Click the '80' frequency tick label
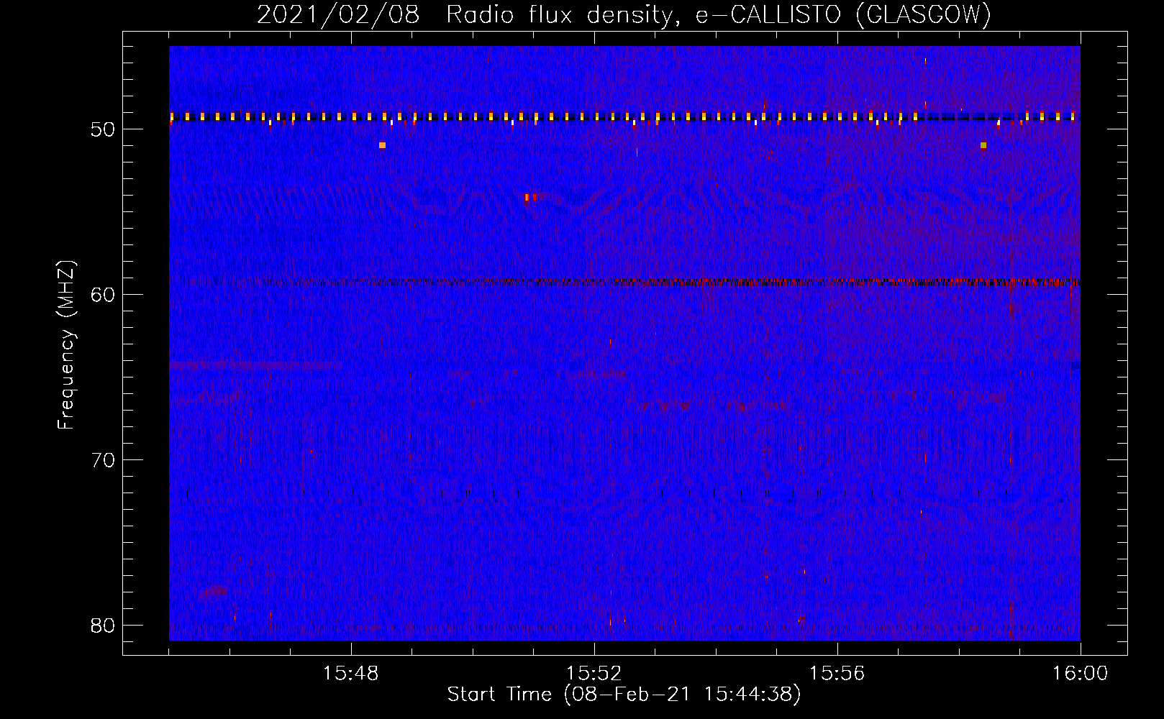Image resolution: width=1164 pixels, height=719 pixels. pos(103,626)
